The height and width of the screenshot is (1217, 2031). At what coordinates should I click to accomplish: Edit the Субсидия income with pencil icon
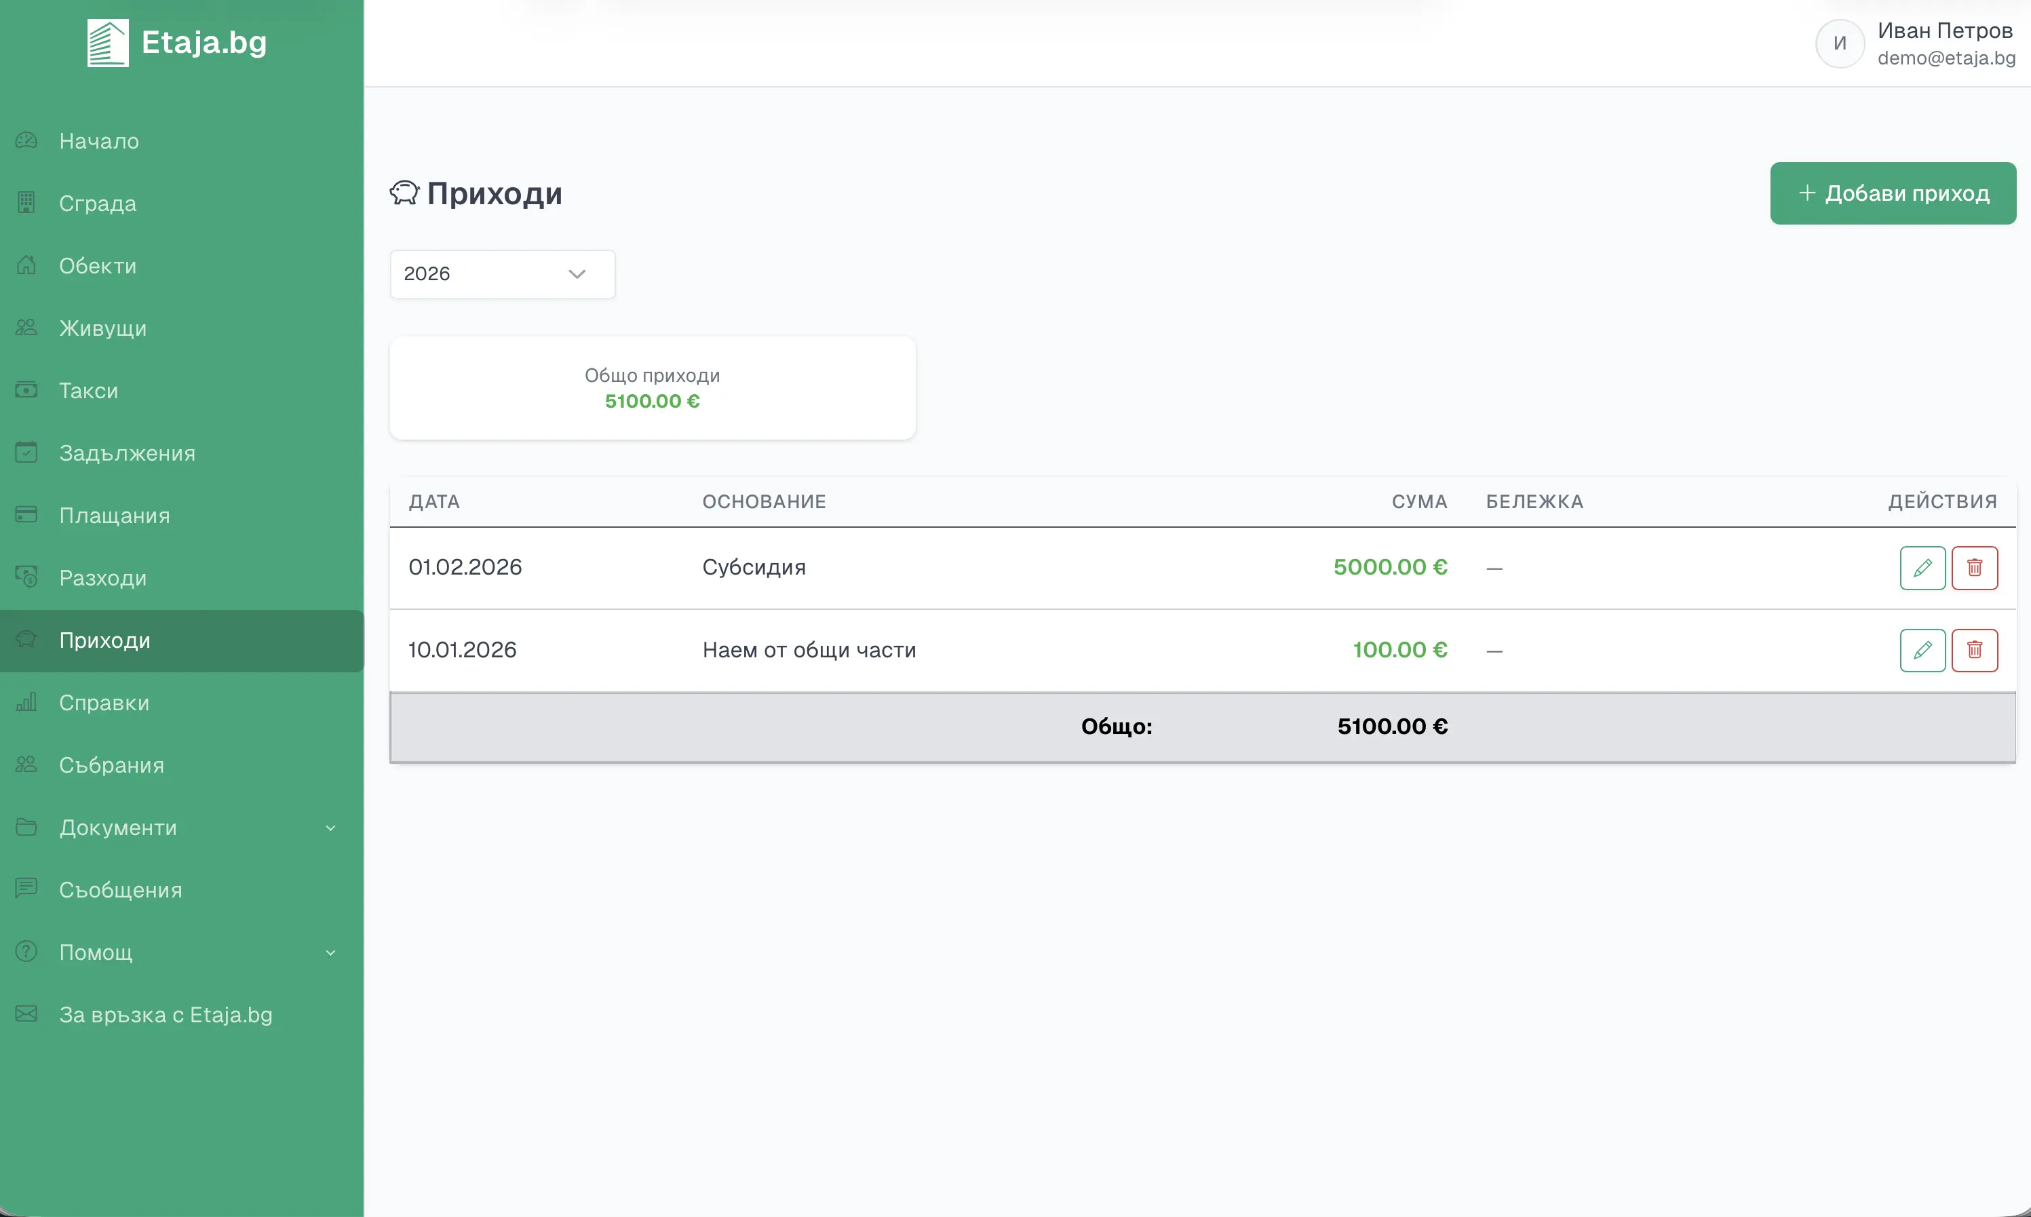(1922, 568)
